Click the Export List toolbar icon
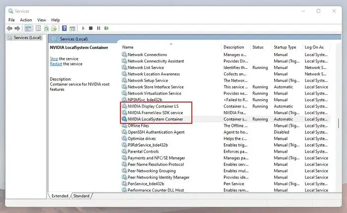This screenshot has width=347, height=213. (x=54, y=28)
